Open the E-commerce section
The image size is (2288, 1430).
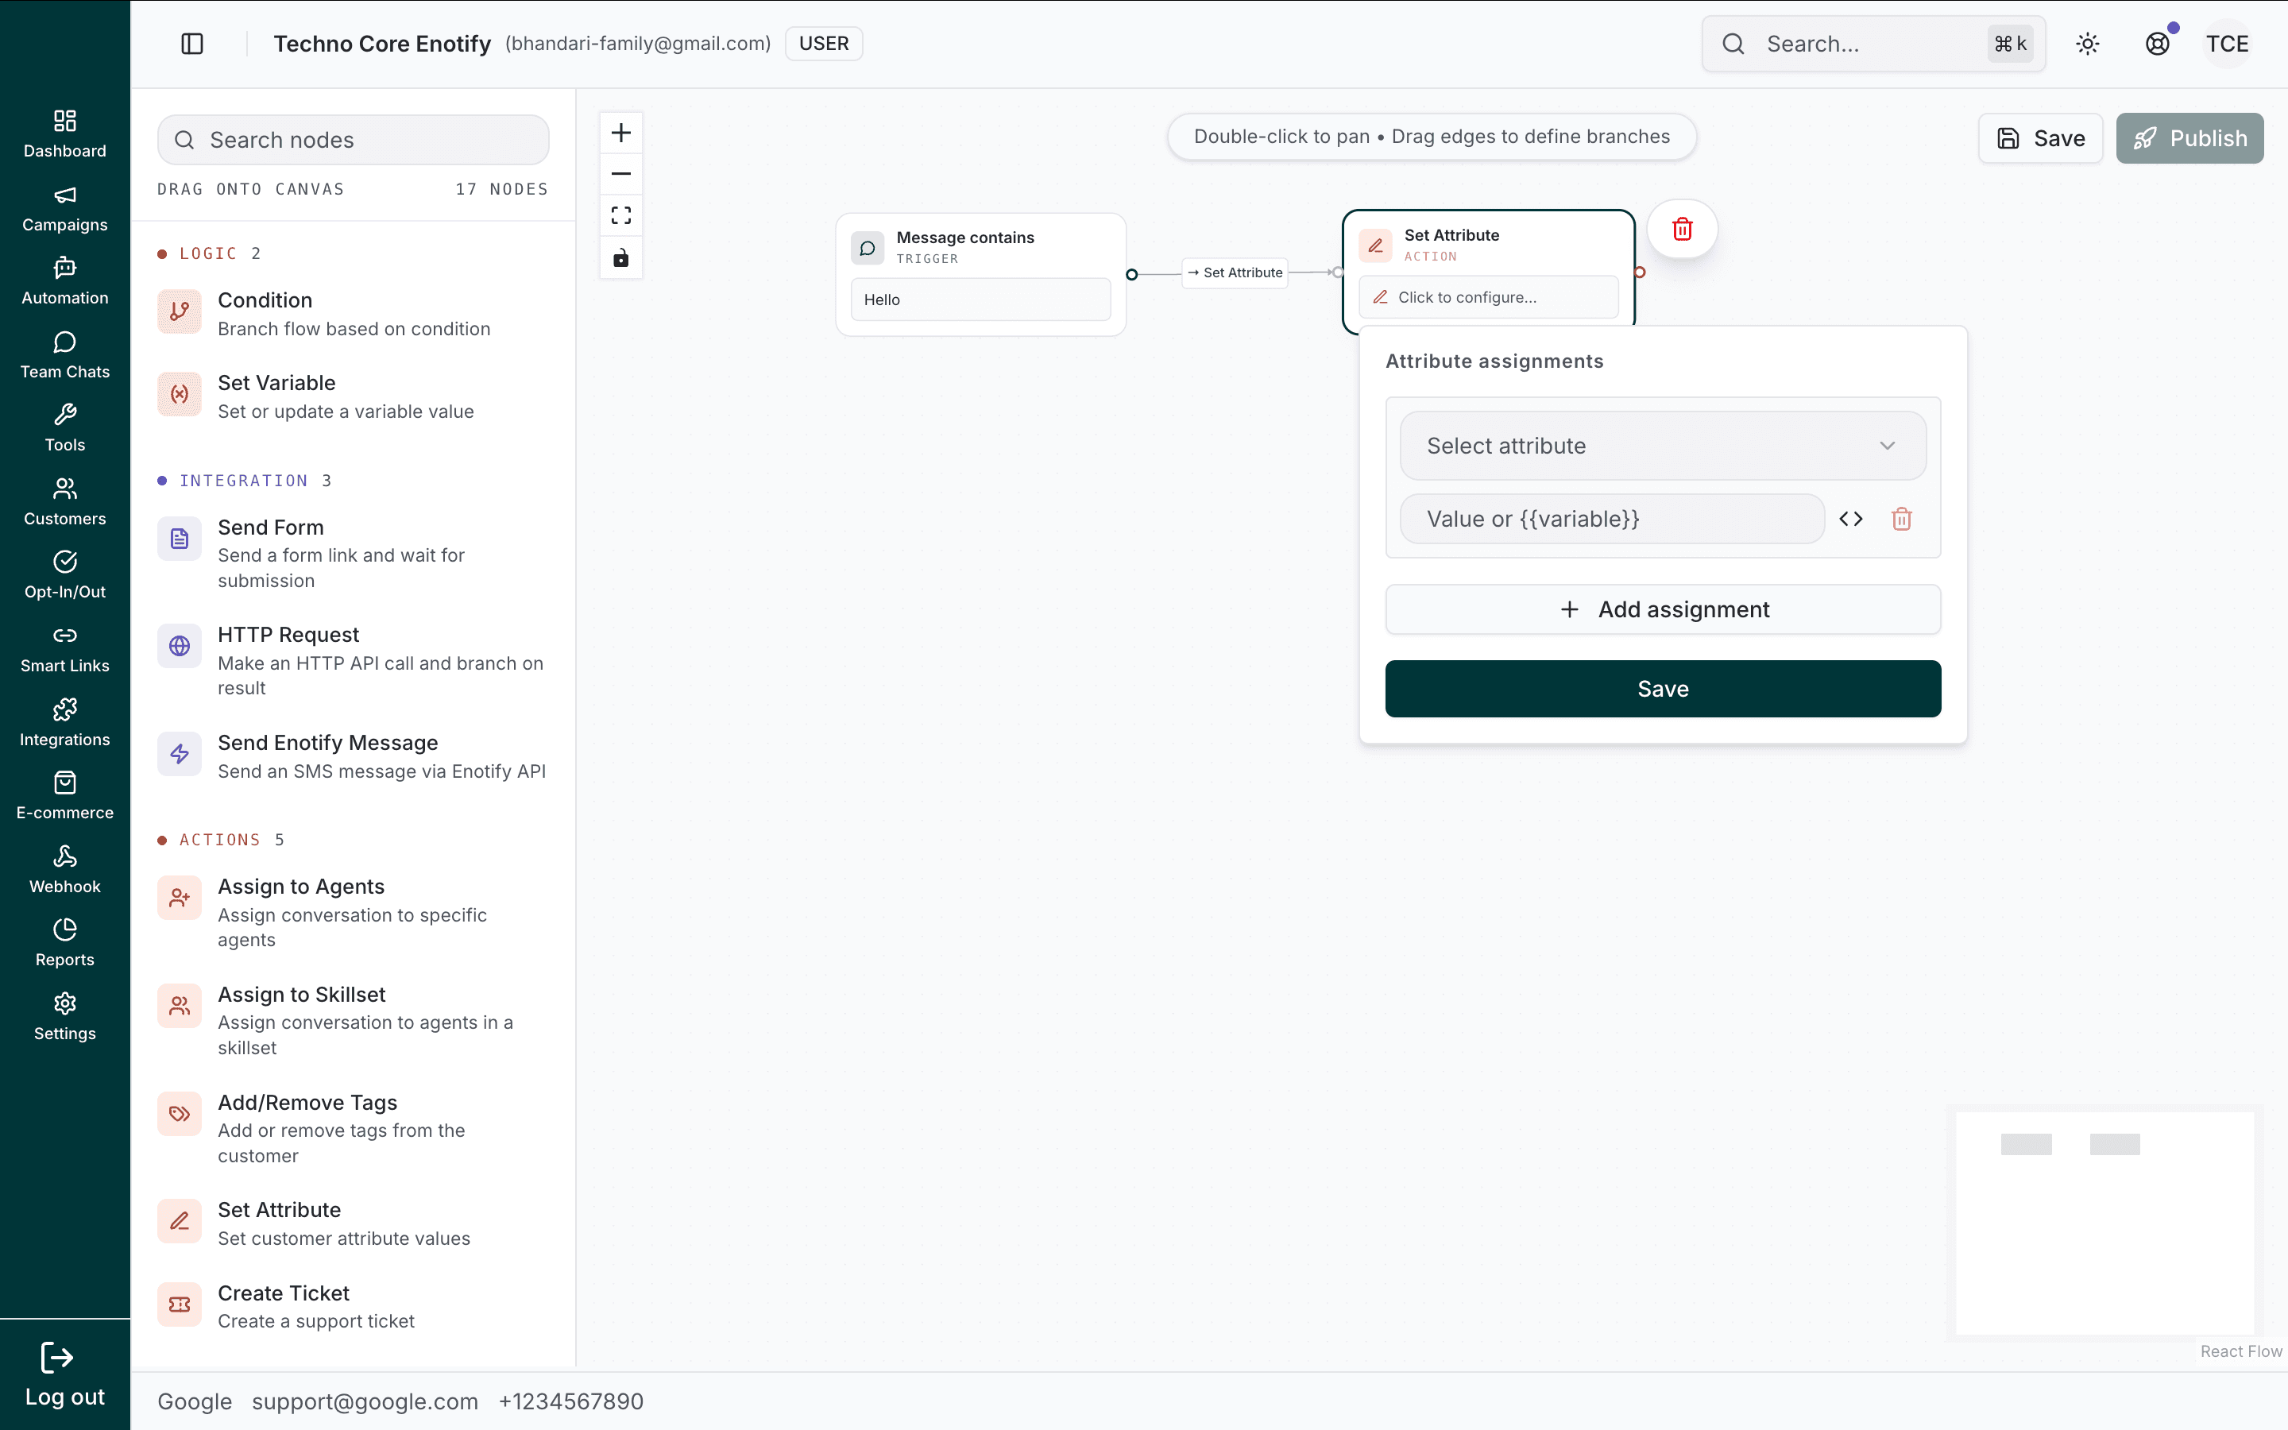coord(64,795)
